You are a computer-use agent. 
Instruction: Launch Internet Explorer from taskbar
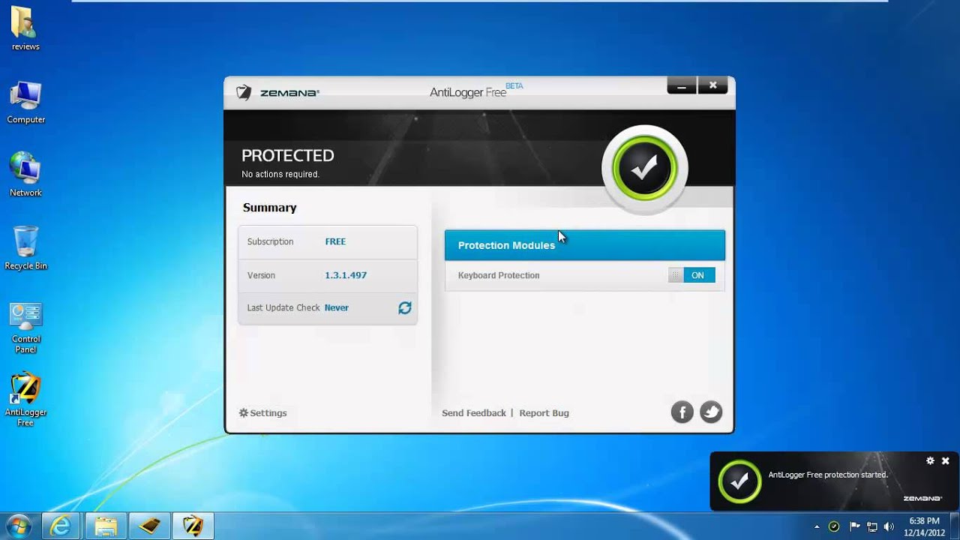61,526
